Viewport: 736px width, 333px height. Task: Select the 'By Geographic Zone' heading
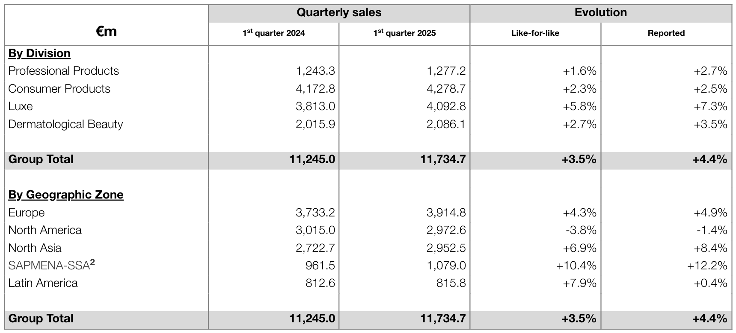point(66,195)
